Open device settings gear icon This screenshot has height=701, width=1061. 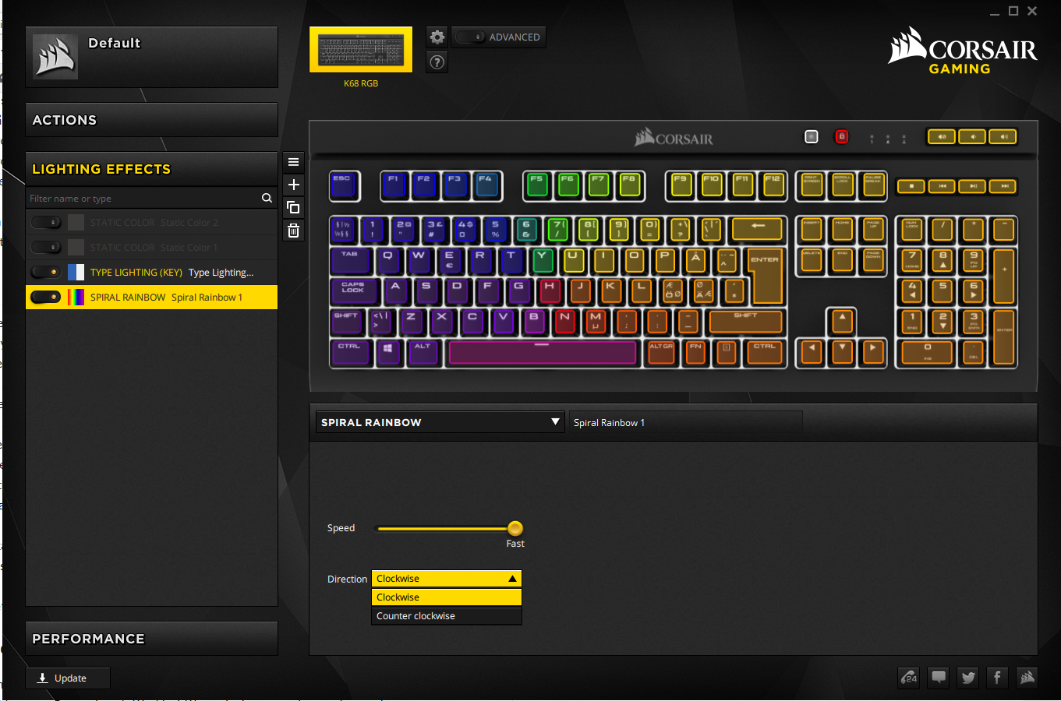[x=437, y=37]
